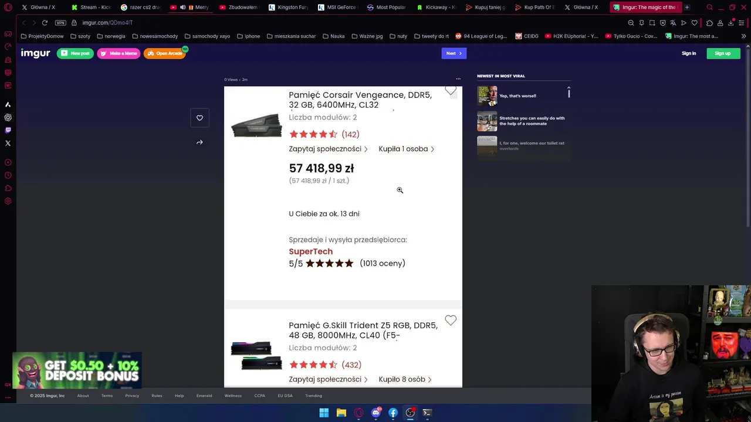Mute the Merry YouTube tab speaker
This screenshot has width=751, height=422.
coord(182,7)
